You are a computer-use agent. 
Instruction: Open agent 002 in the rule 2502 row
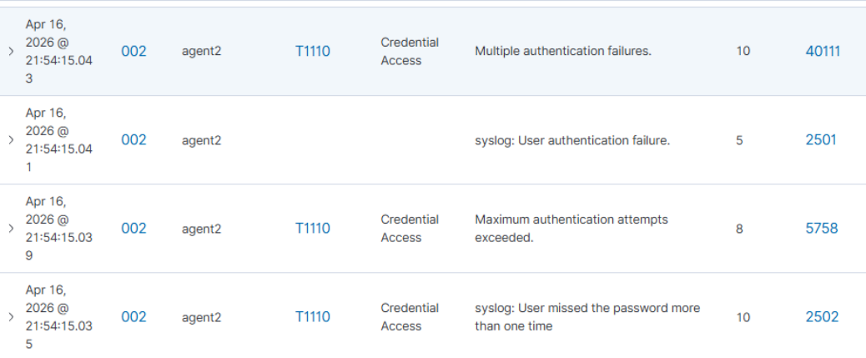coord(133,317)
